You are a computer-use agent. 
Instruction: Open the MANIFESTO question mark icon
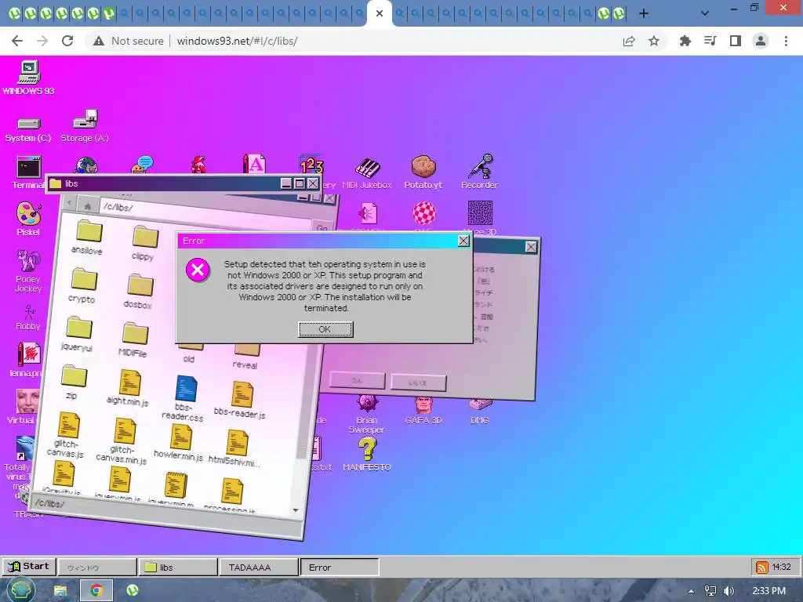coord(367,455)
